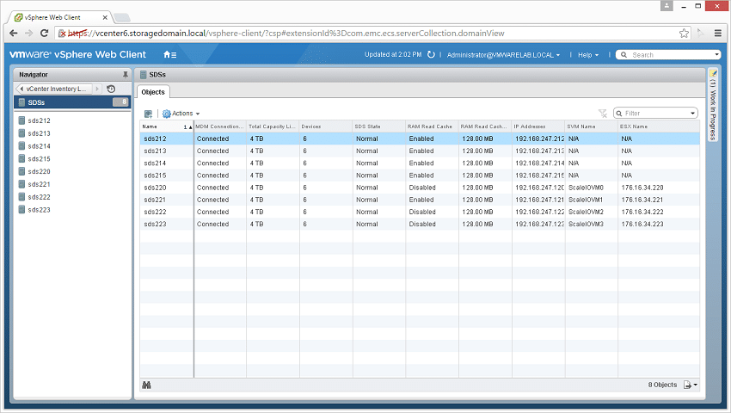The image size is (731, 413).
Task: Click the ScaleIOVM0 SVM name cell
Action: tap(586, 188)
